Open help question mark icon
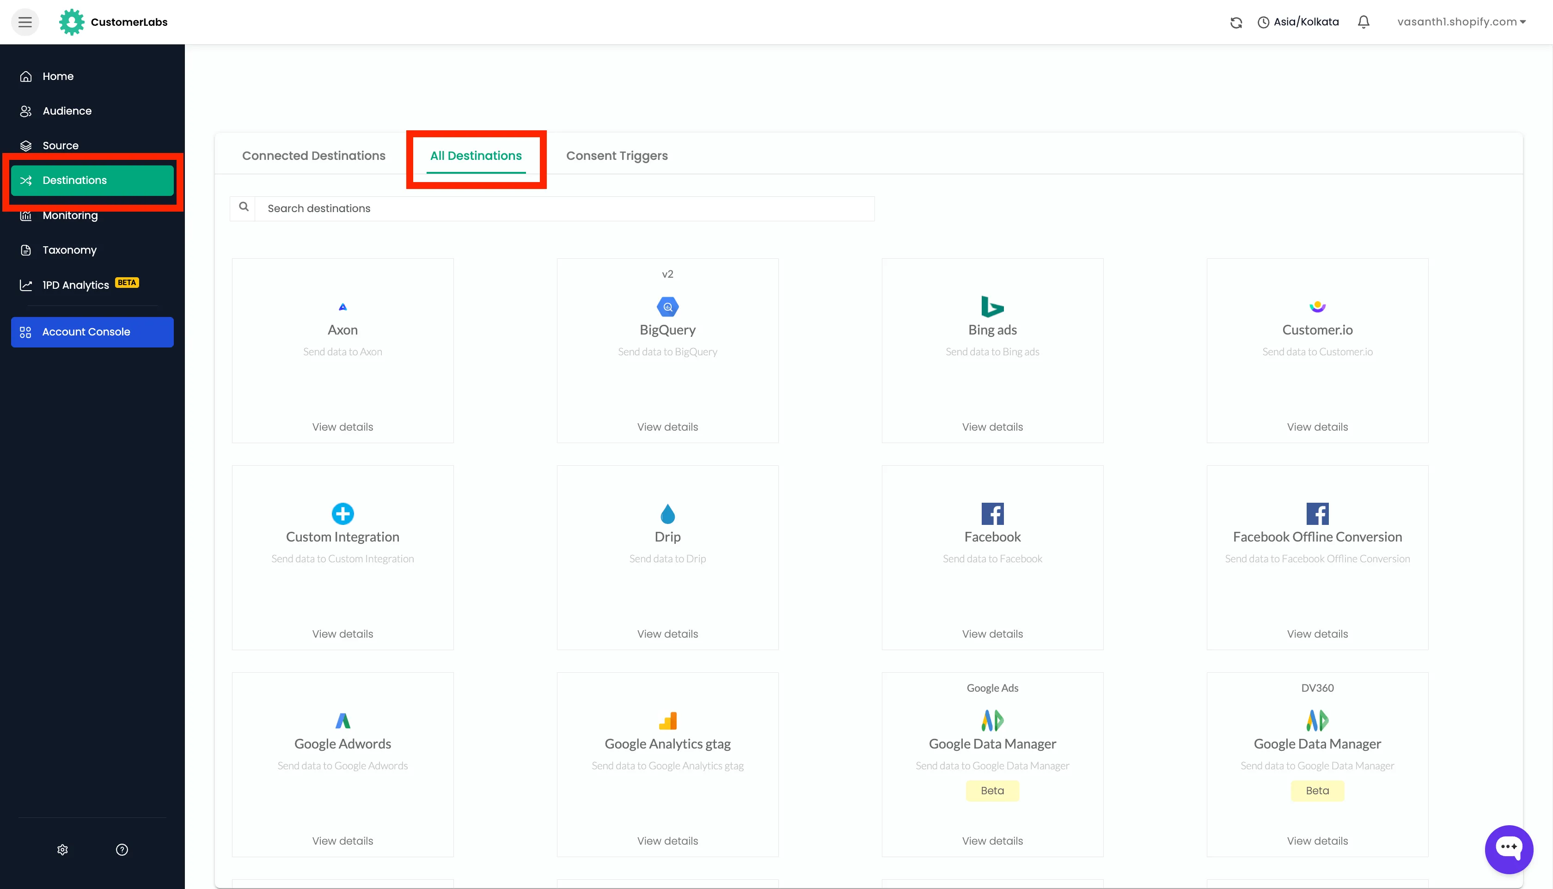The image size is (1553, 889). 122,849
